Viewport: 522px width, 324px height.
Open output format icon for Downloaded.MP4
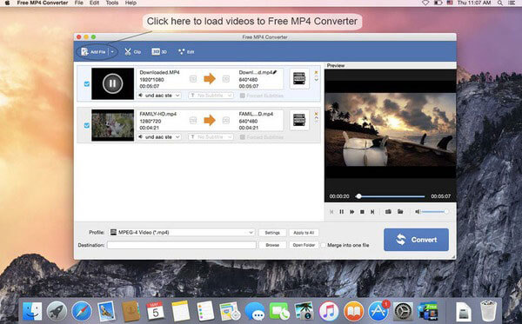[299, 78]
